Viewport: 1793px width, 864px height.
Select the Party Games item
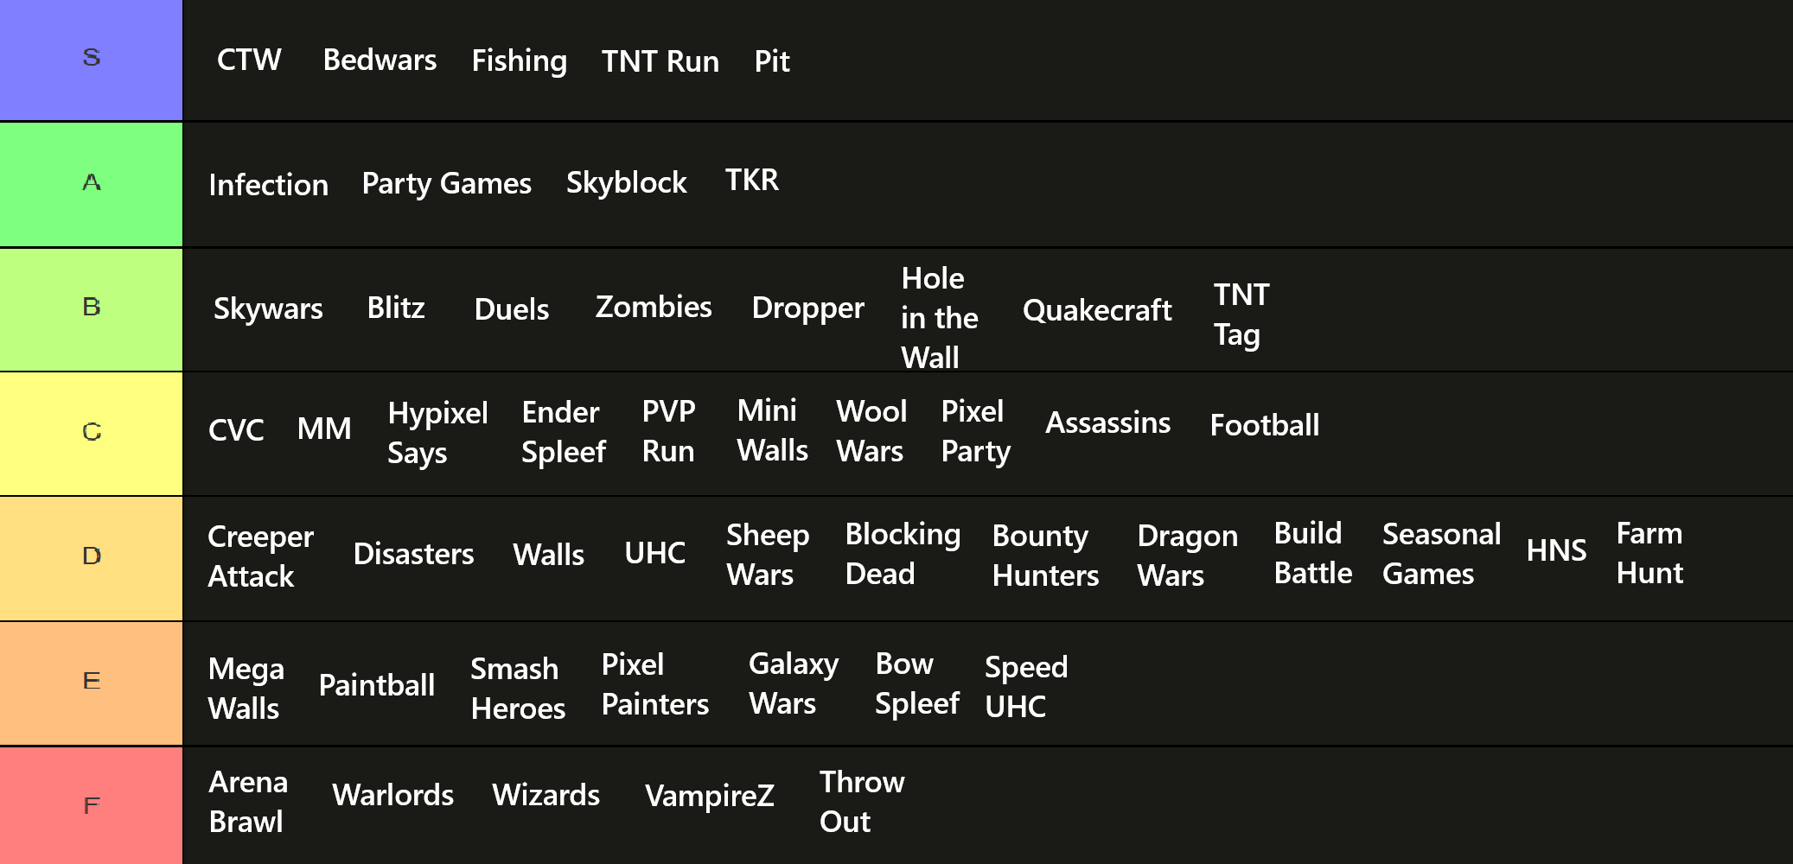coord(446,184)
